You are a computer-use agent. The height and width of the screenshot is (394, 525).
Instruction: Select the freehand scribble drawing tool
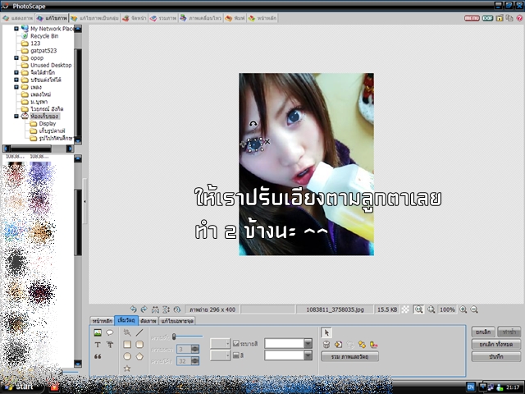(127, 332)
